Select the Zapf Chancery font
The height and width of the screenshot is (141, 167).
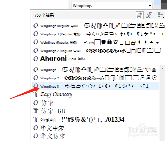point(96,95)
